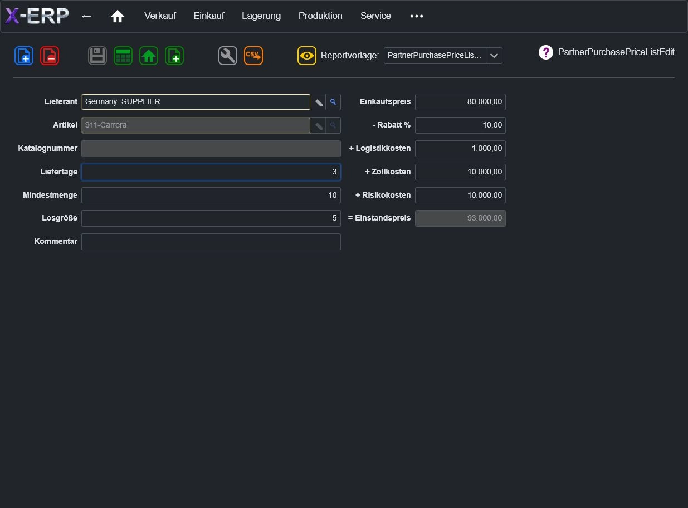Open the Service menu

point(375,16)
